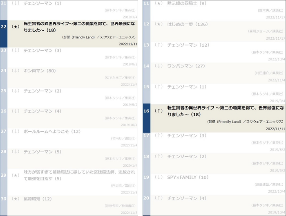Open チェンソーマン (3) at rank 17
This screenshot has height=216, width=286.
[x=187, y=135]
